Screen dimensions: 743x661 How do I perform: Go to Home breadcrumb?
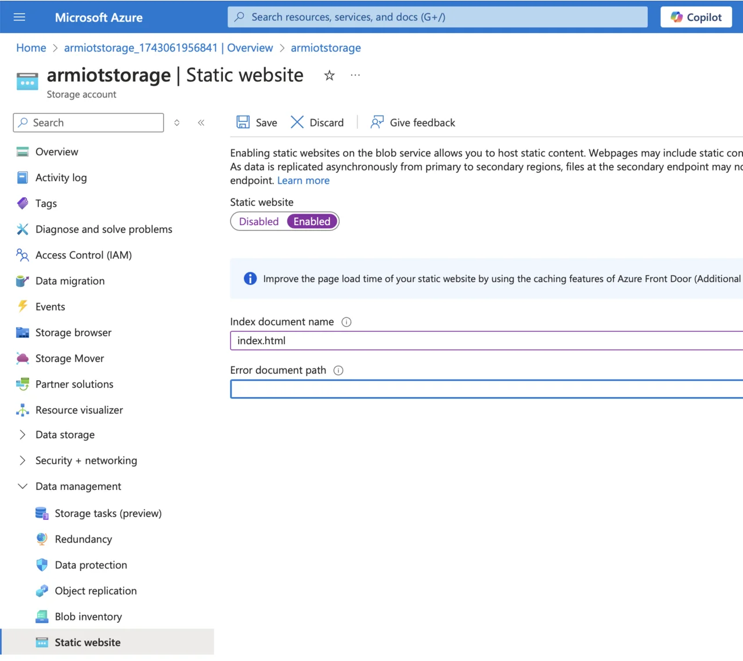(x=31, y=48)
